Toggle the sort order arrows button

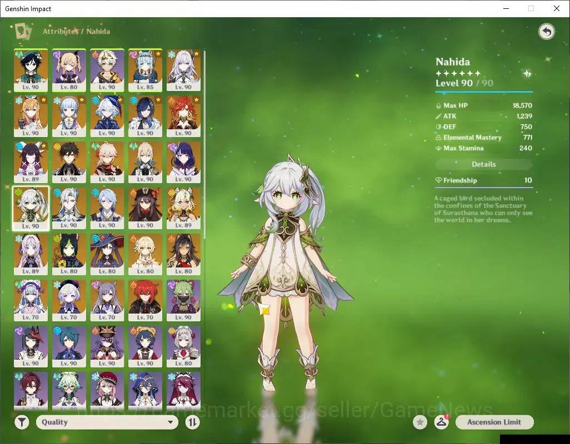tap(192, 422)
